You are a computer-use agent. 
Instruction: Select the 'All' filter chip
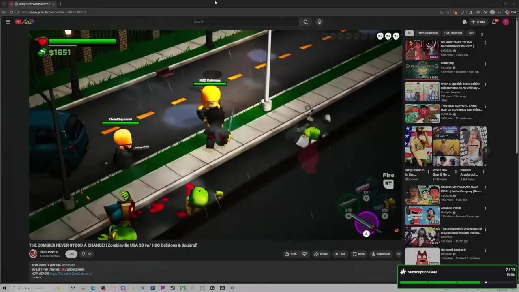[410, 33]
